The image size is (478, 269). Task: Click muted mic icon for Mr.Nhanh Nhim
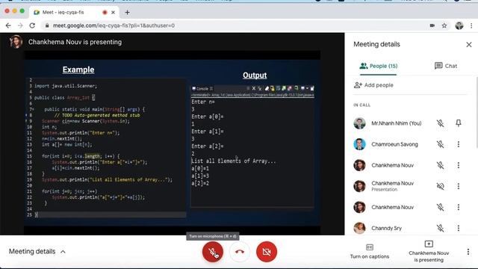pyautogui.click(x=440, y=123)
